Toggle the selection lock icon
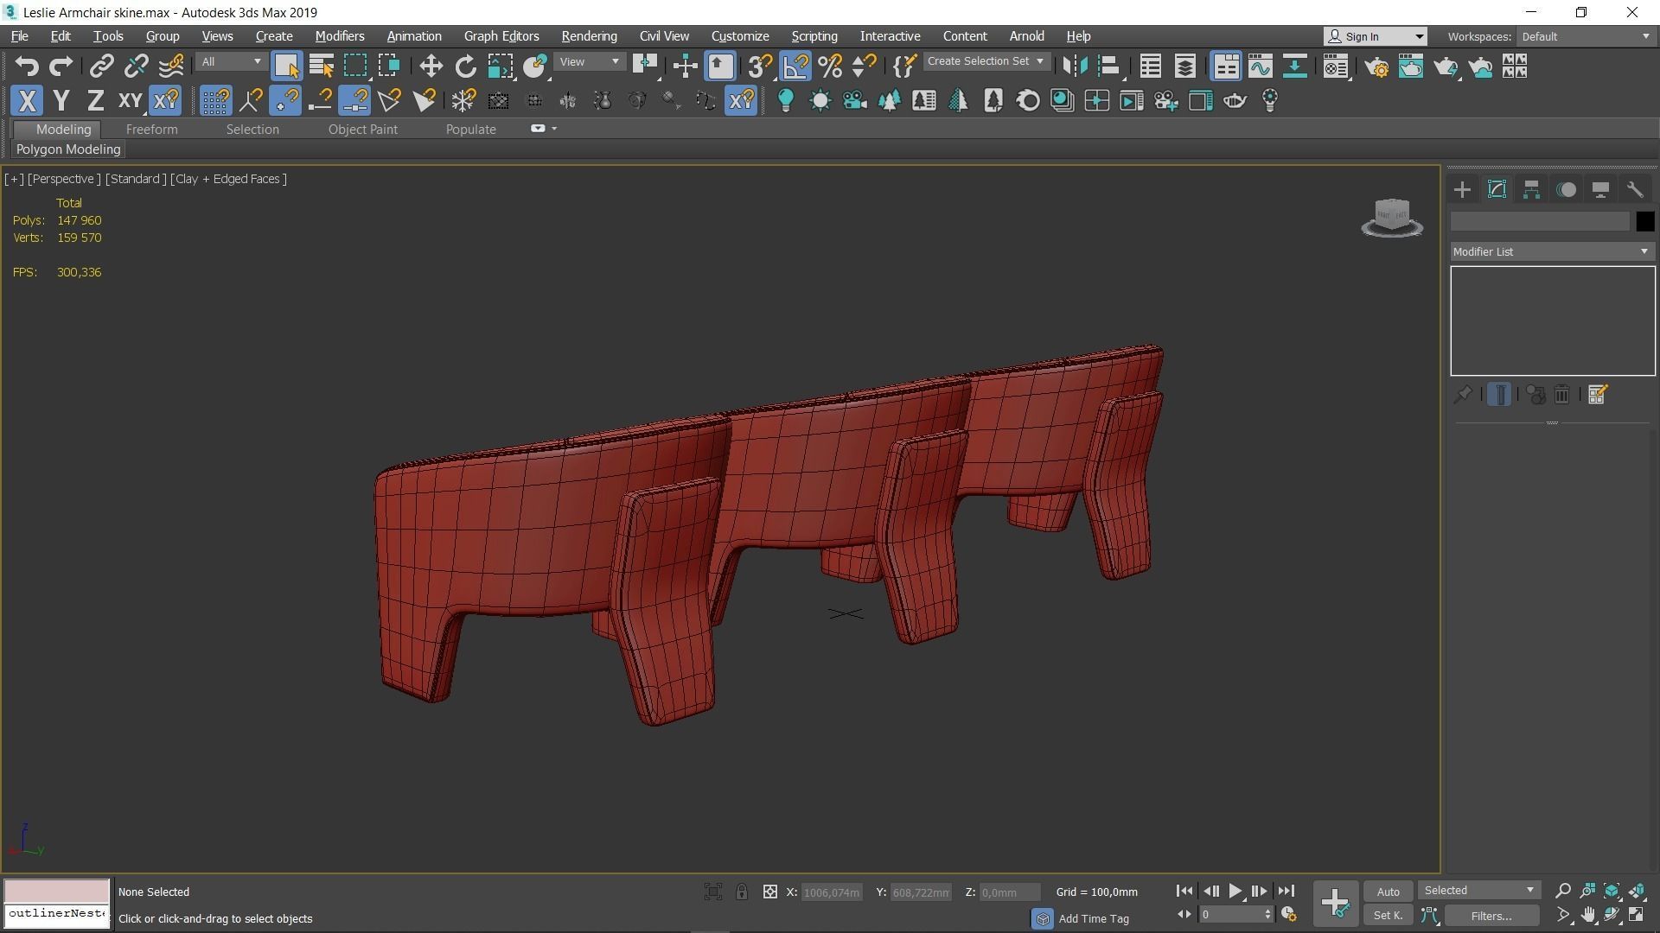 tap(742, 892)
